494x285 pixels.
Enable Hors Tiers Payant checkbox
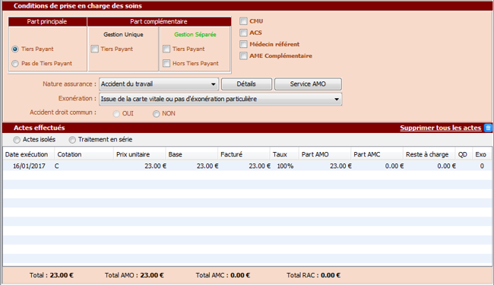point(166,63)
